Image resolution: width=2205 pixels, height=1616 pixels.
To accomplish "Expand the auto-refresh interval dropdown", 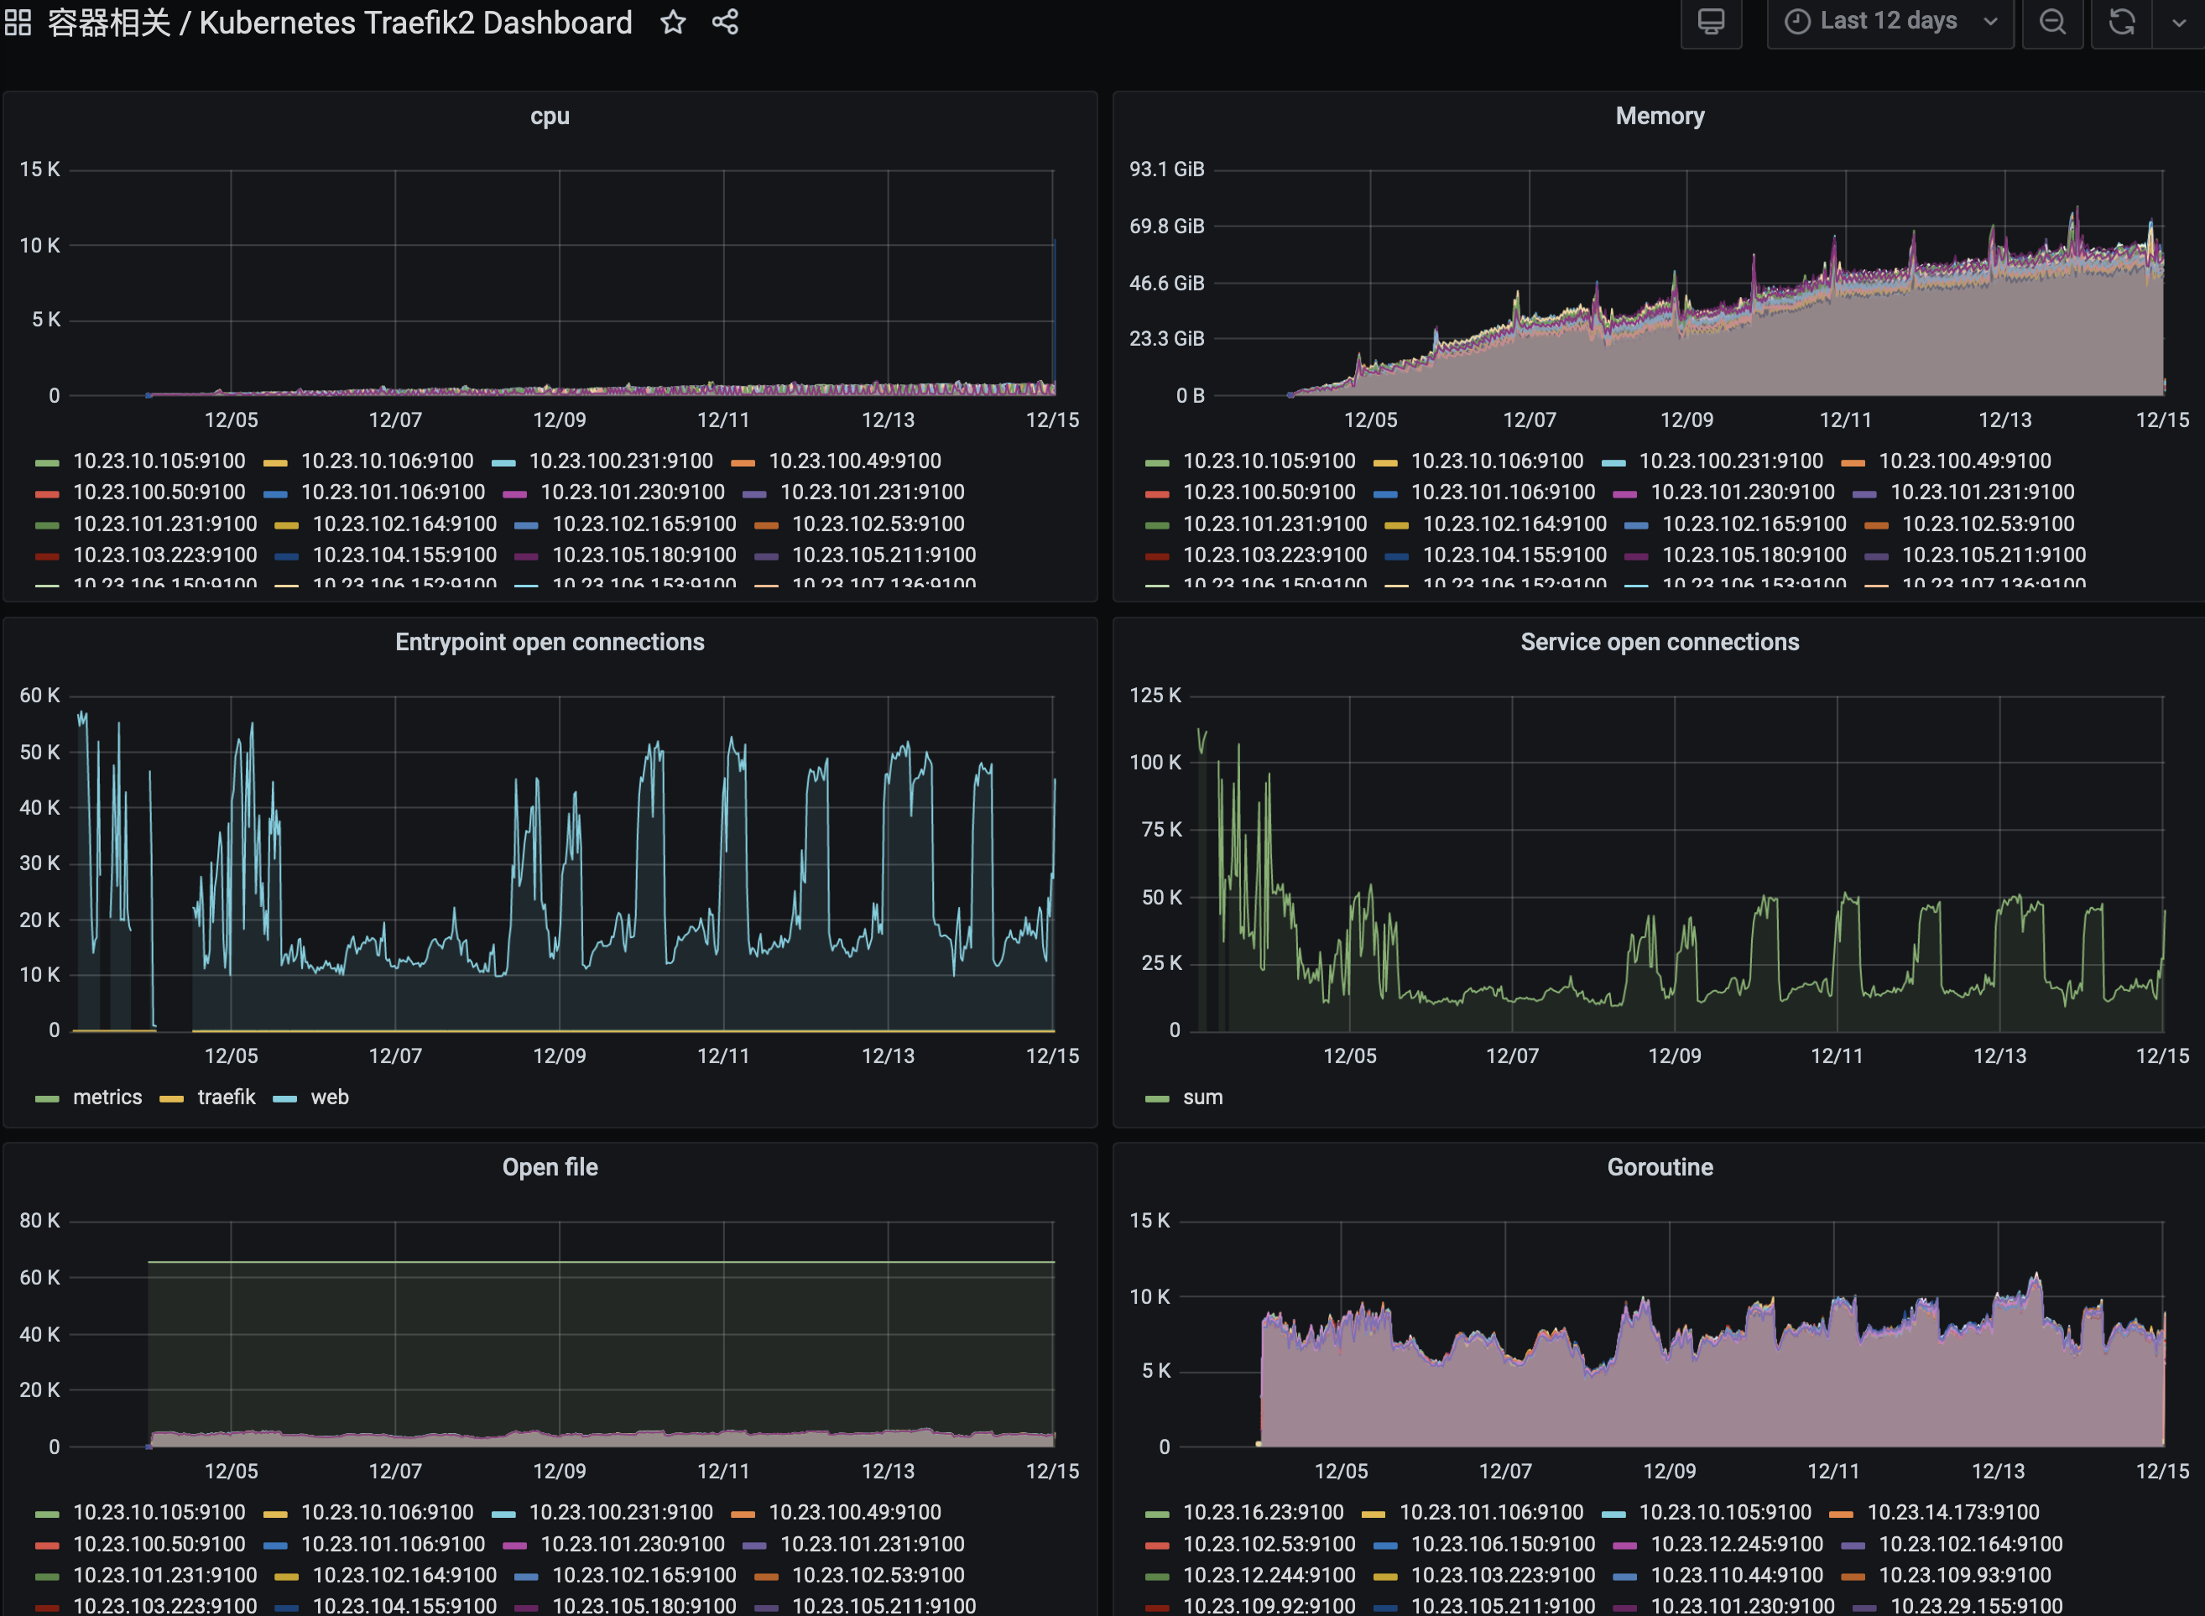I will tap(2179, 20).
